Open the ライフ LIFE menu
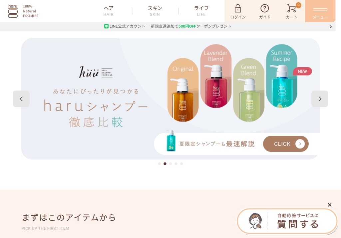 201,11
